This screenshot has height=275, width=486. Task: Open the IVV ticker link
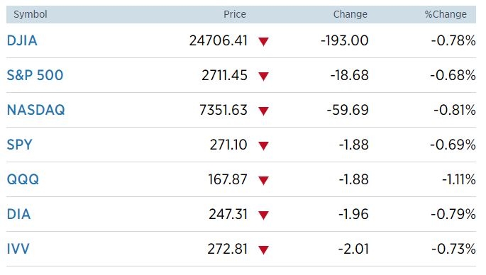(18, 249)
